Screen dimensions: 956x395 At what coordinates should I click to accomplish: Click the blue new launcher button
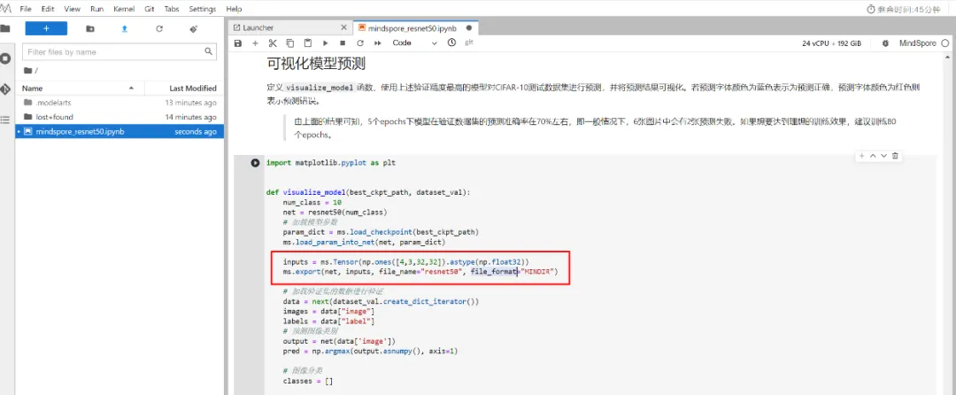click(x=46, y=28)
